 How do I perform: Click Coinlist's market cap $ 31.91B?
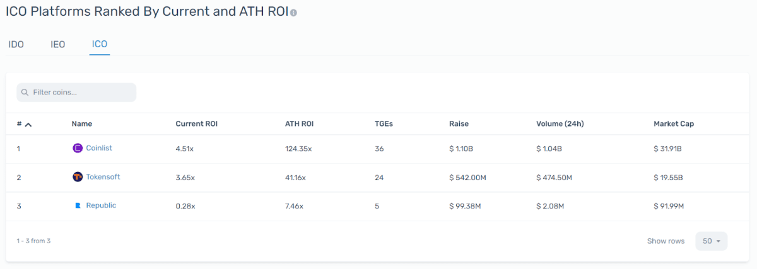click(668, 149)
